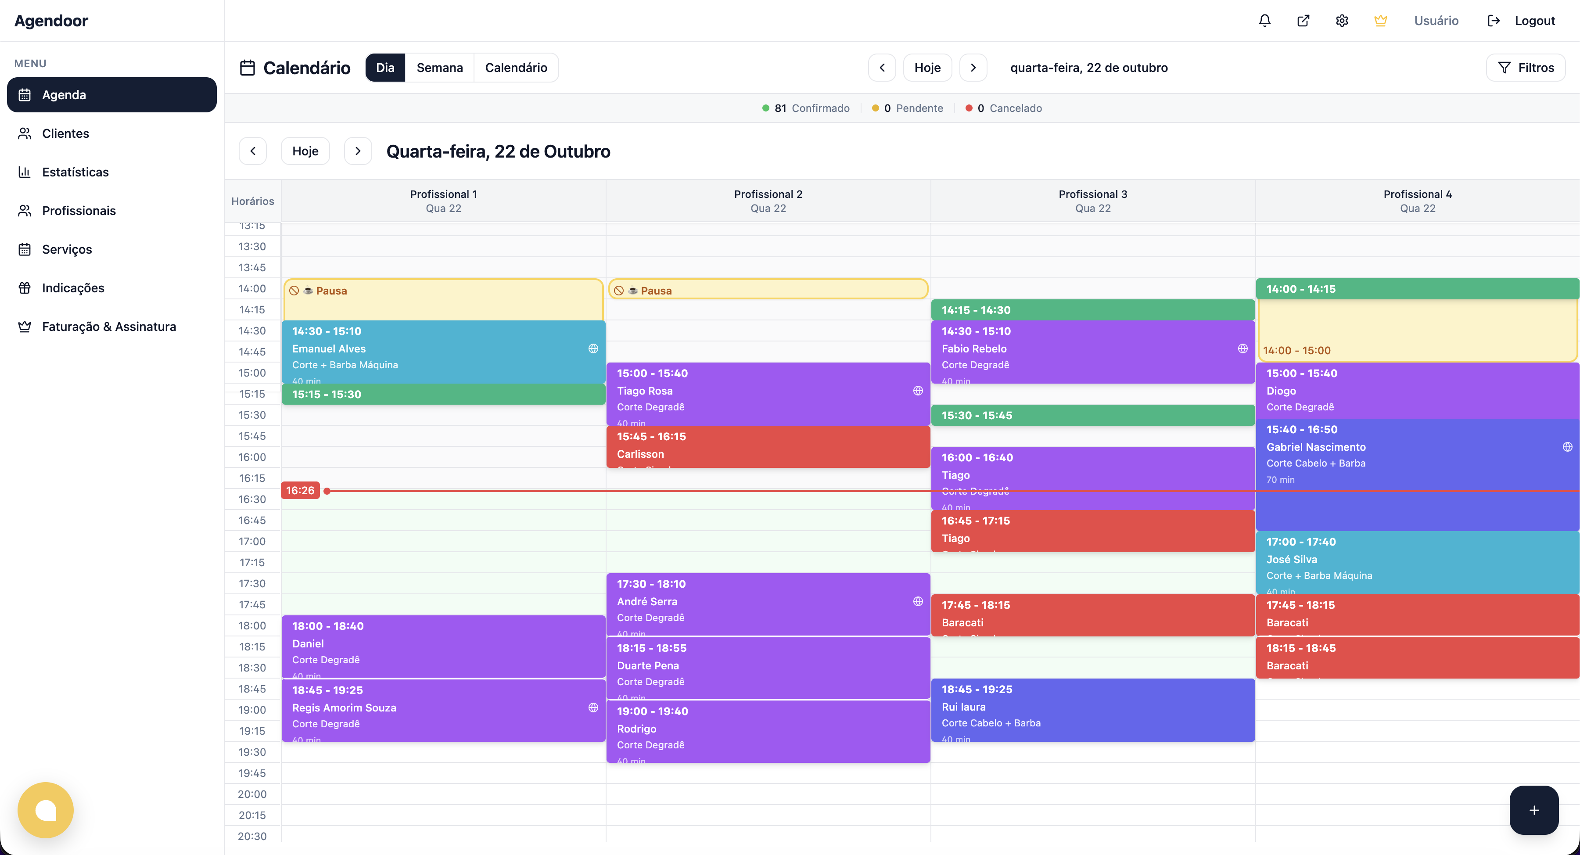Open André Serra 17:30 appointment

(768, 605)
